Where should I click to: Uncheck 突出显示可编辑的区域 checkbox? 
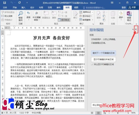click(x=92, y=64)
